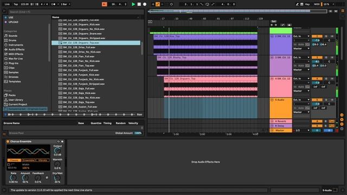The height and width of the screenshot is (195, 347).
Task: Toggle the Loop switch in transport
Action: pos(207,4)
